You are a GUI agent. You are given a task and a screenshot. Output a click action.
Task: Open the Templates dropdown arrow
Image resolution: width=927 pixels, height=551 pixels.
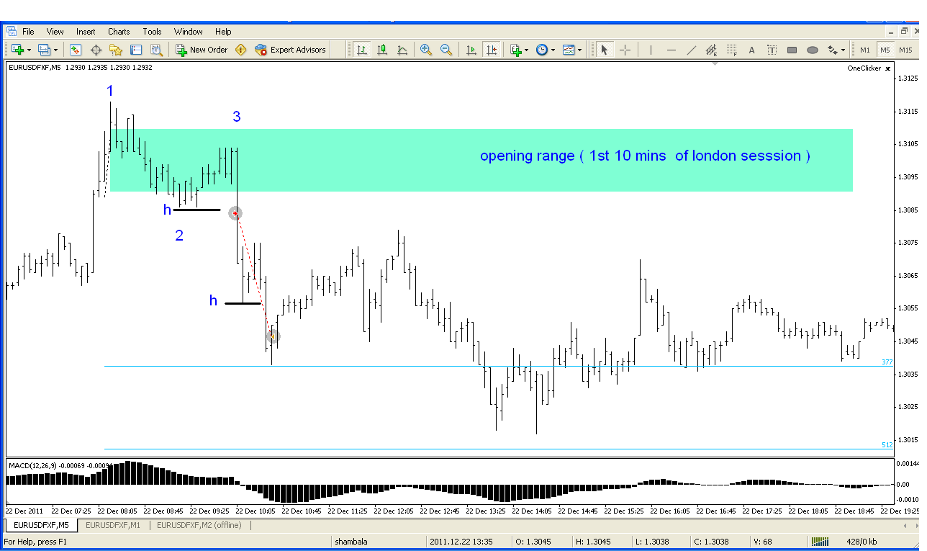point(580,50)
